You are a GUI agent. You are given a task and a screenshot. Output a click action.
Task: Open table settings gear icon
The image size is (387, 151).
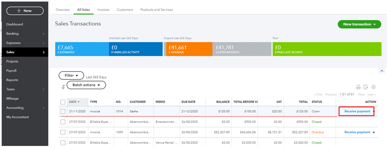click(373, 87)
